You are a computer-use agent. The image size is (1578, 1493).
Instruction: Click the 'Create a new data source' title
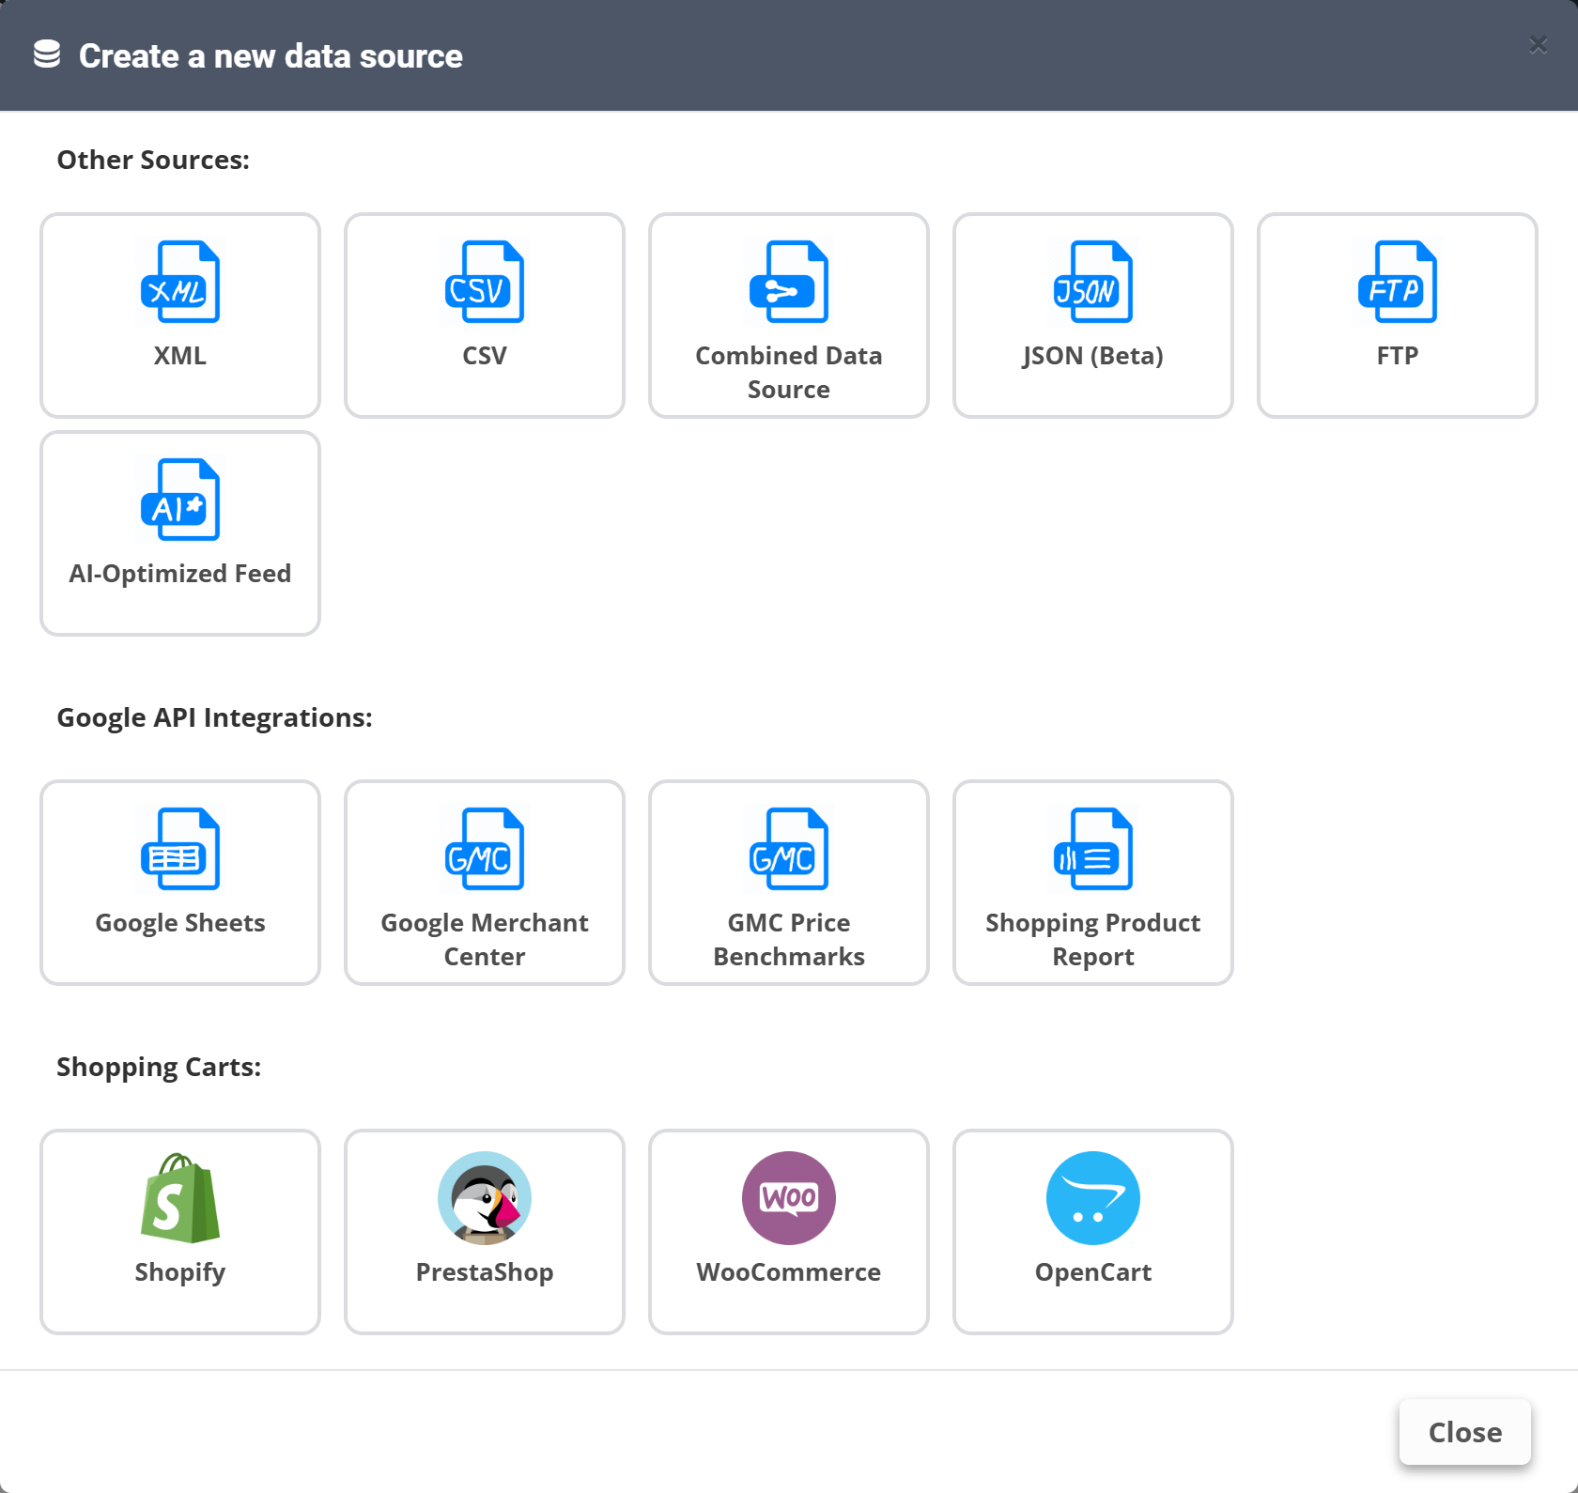[x=271, y=56]
